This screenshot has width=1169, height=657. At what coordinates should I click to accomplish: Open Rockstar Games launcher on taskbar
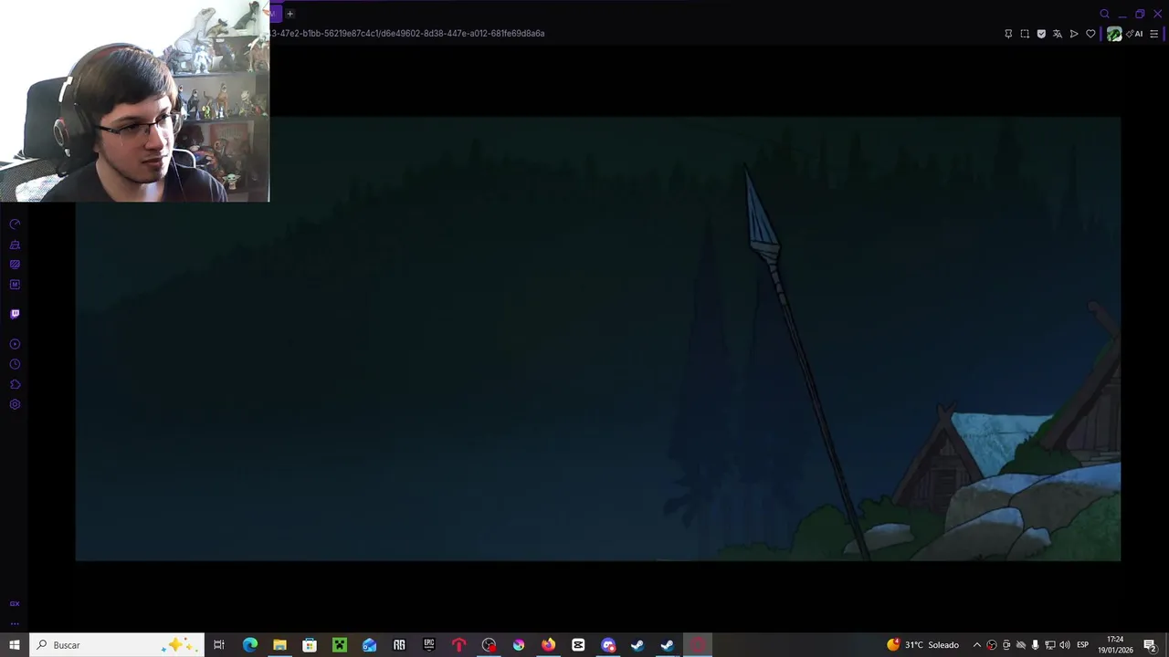pos(399,645)
